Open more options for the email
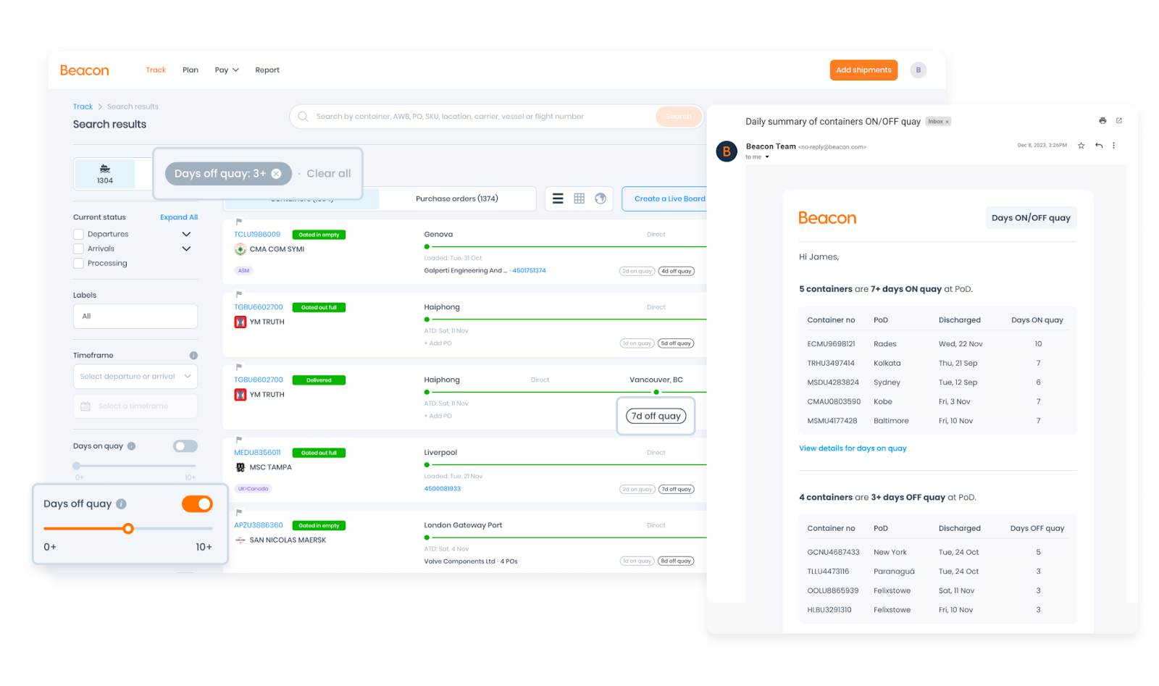Screen dimensions: 1159x686 1114,146
